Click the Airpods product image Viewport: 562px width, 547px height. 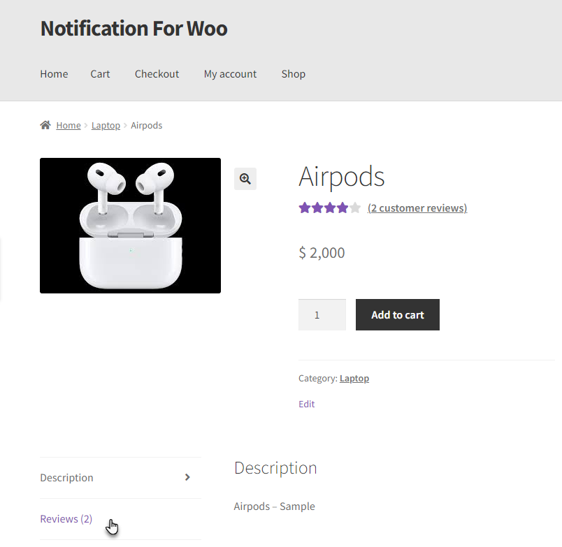point(130,226)
